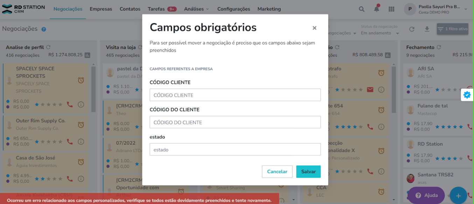
Task: Open the info icon on Outer Rim Supply Co.
Action: click(x=81, y=142)
